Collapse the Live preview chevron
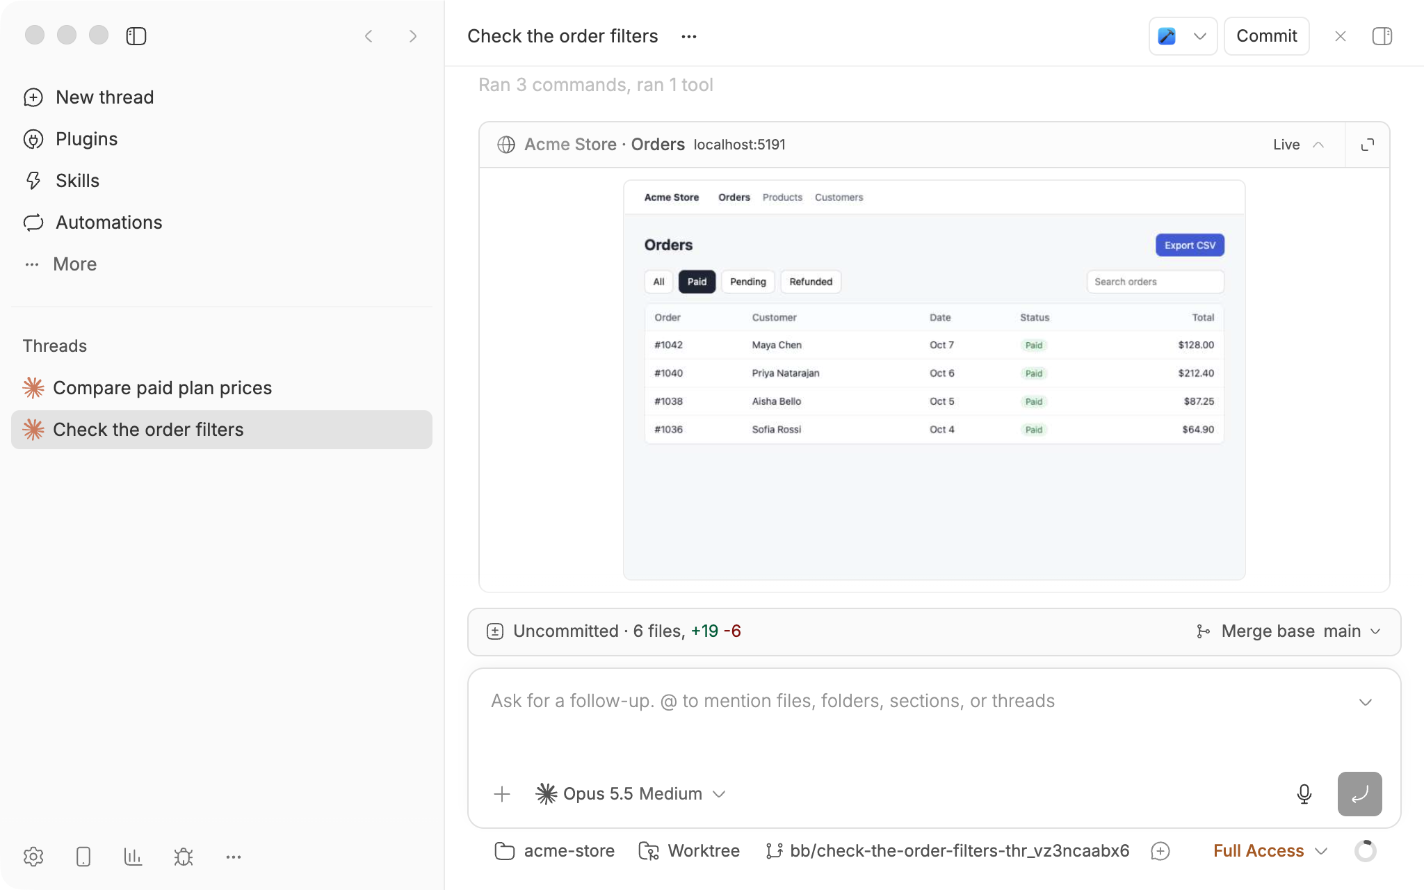Screen dimensions: 1424x890 1318,145
